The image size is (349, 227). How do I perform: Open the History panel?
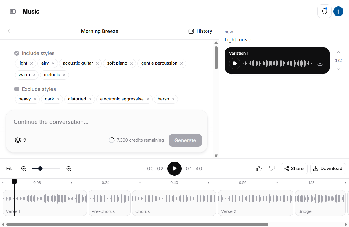pyautogui.click(x=200, y=31)
